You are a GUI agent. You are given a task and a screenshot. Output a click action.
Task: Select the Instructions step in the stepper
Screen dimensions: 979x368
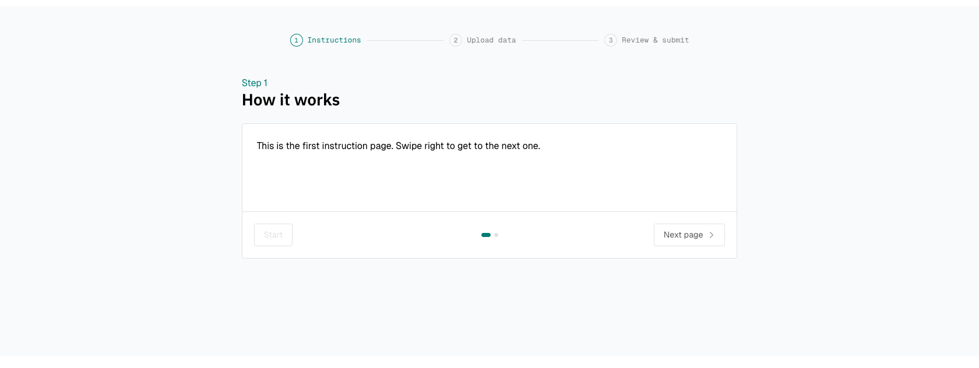(x=326, y=40)
